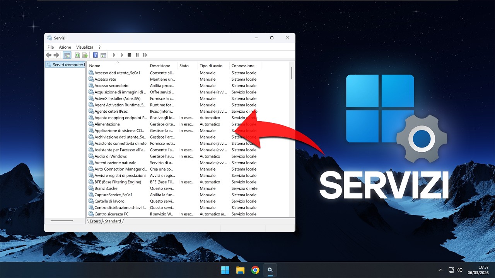Select the Agent Activation Runtime service
The width and height of the screenshot is (495, 278).
pyautogui.click(x=120, y=105)
